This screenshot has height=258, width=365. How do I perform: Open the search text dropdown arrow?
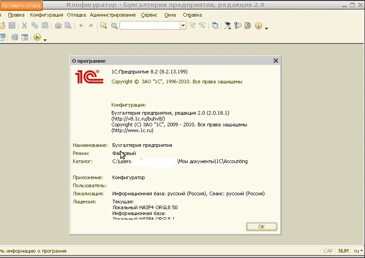click(x=183, y=26)
